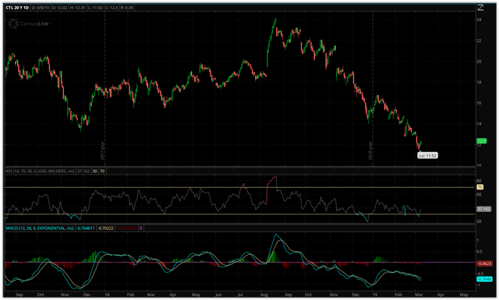Click the Aug label on the time axis
This screenshot has height=300, width=499.
[264, 295]
